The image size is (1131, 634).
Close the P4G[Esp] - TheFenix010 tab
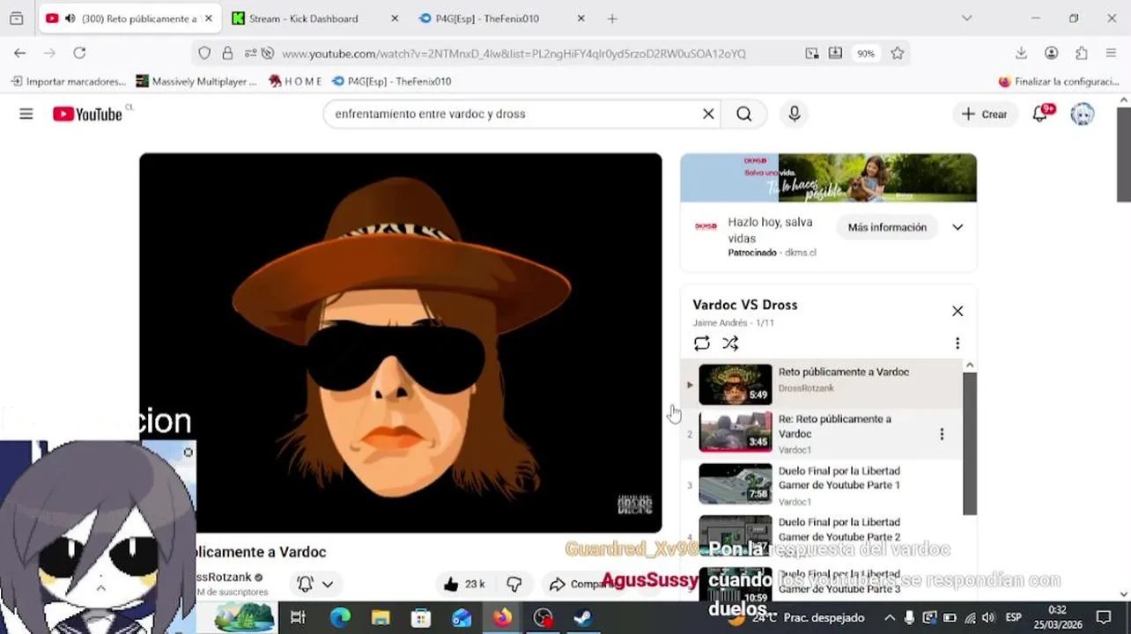(580, 18)
